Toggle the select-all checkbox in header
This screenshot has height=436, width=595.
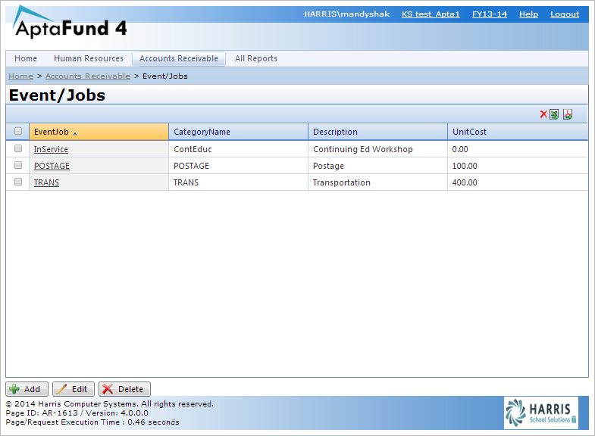coord(18,132)
